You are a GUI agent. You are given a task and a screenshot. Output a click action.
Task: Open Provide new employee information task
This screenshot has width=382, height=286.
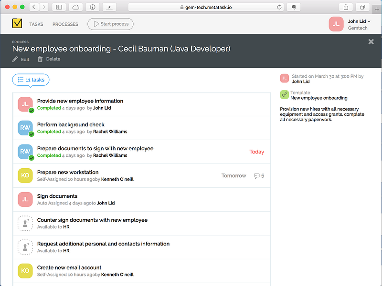[x=141, y=104]
